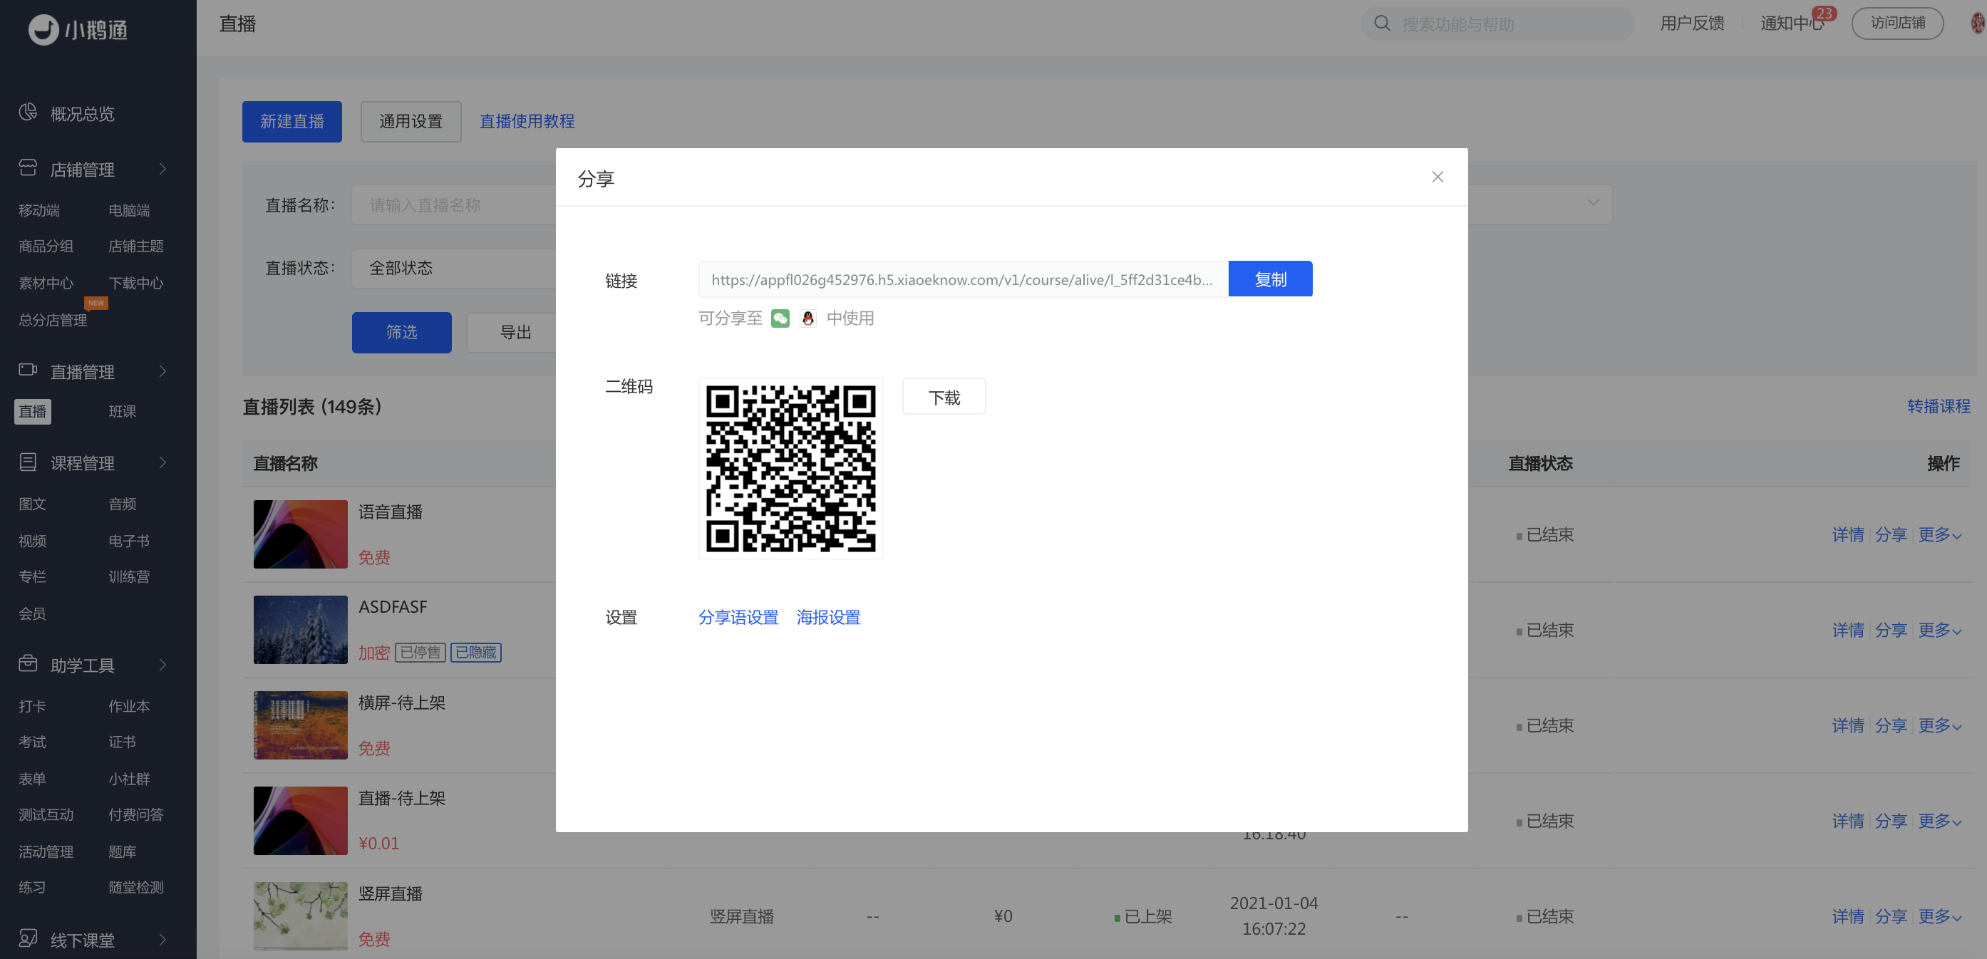Expand the 助学工具 section chevron
The image size is (1987, 959).
click(162, 665)
